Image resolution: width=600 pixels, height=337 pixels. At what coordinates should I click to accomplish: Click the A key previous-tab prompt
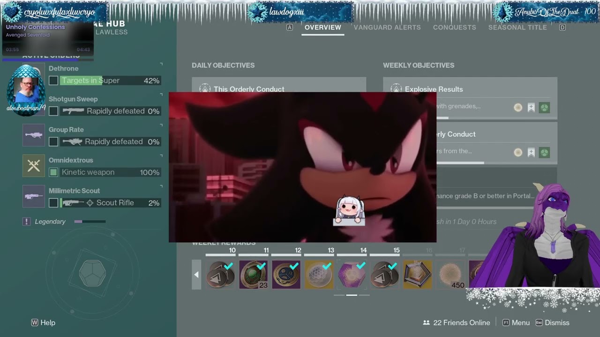(290, 27)
